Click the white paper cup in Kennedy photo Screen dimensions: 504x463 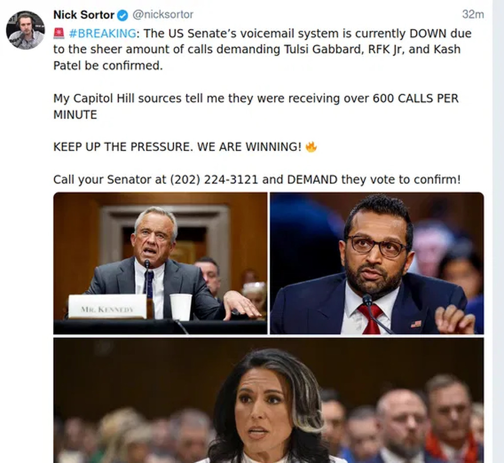181,306
